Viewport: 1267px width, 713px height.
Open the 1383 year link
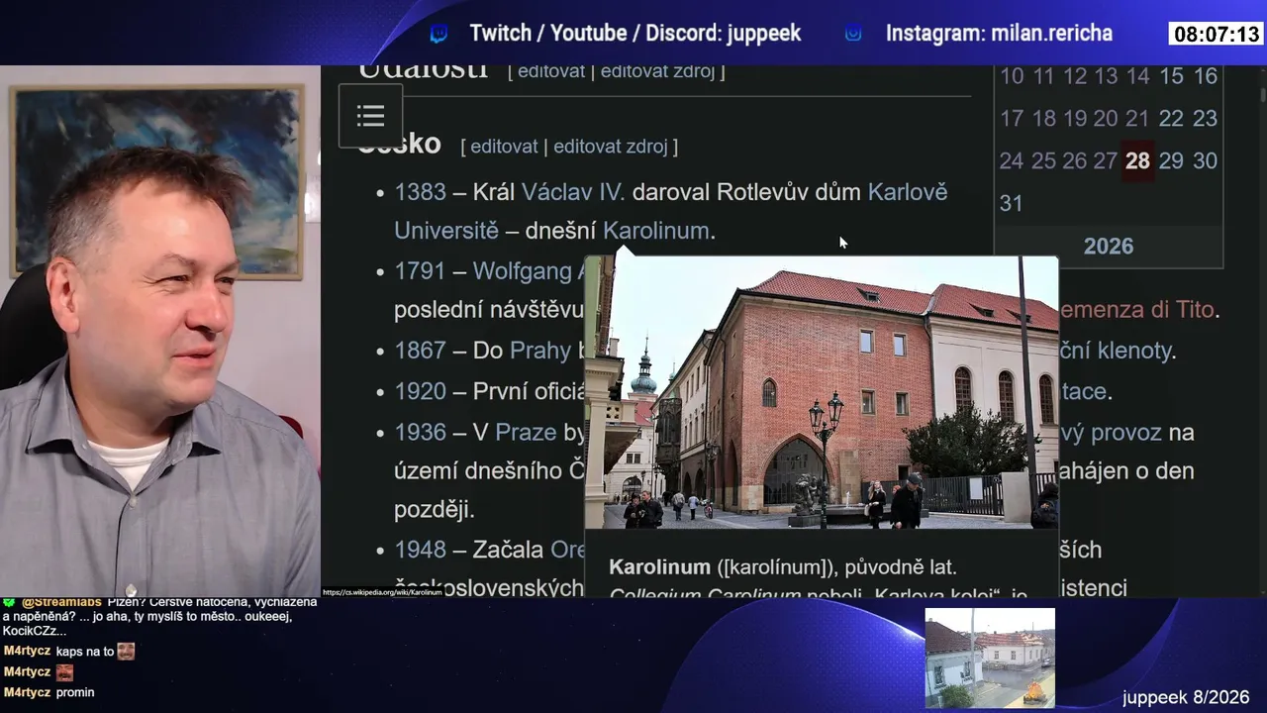420,192
